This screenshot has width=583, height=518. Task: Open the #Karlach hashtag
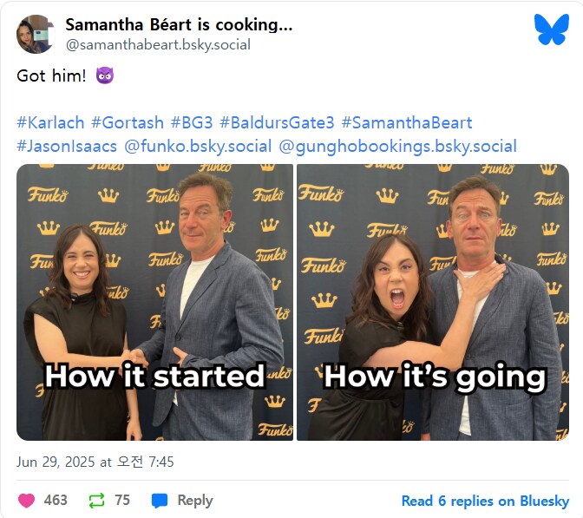coord(50,122)
